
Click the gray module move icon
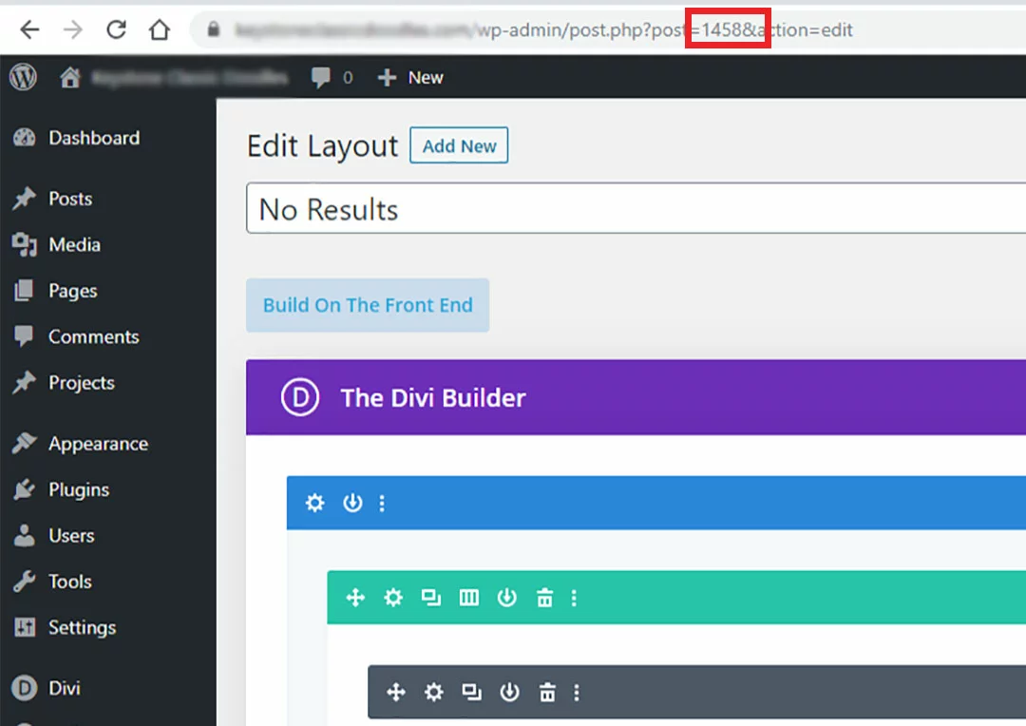coord(396,692)
